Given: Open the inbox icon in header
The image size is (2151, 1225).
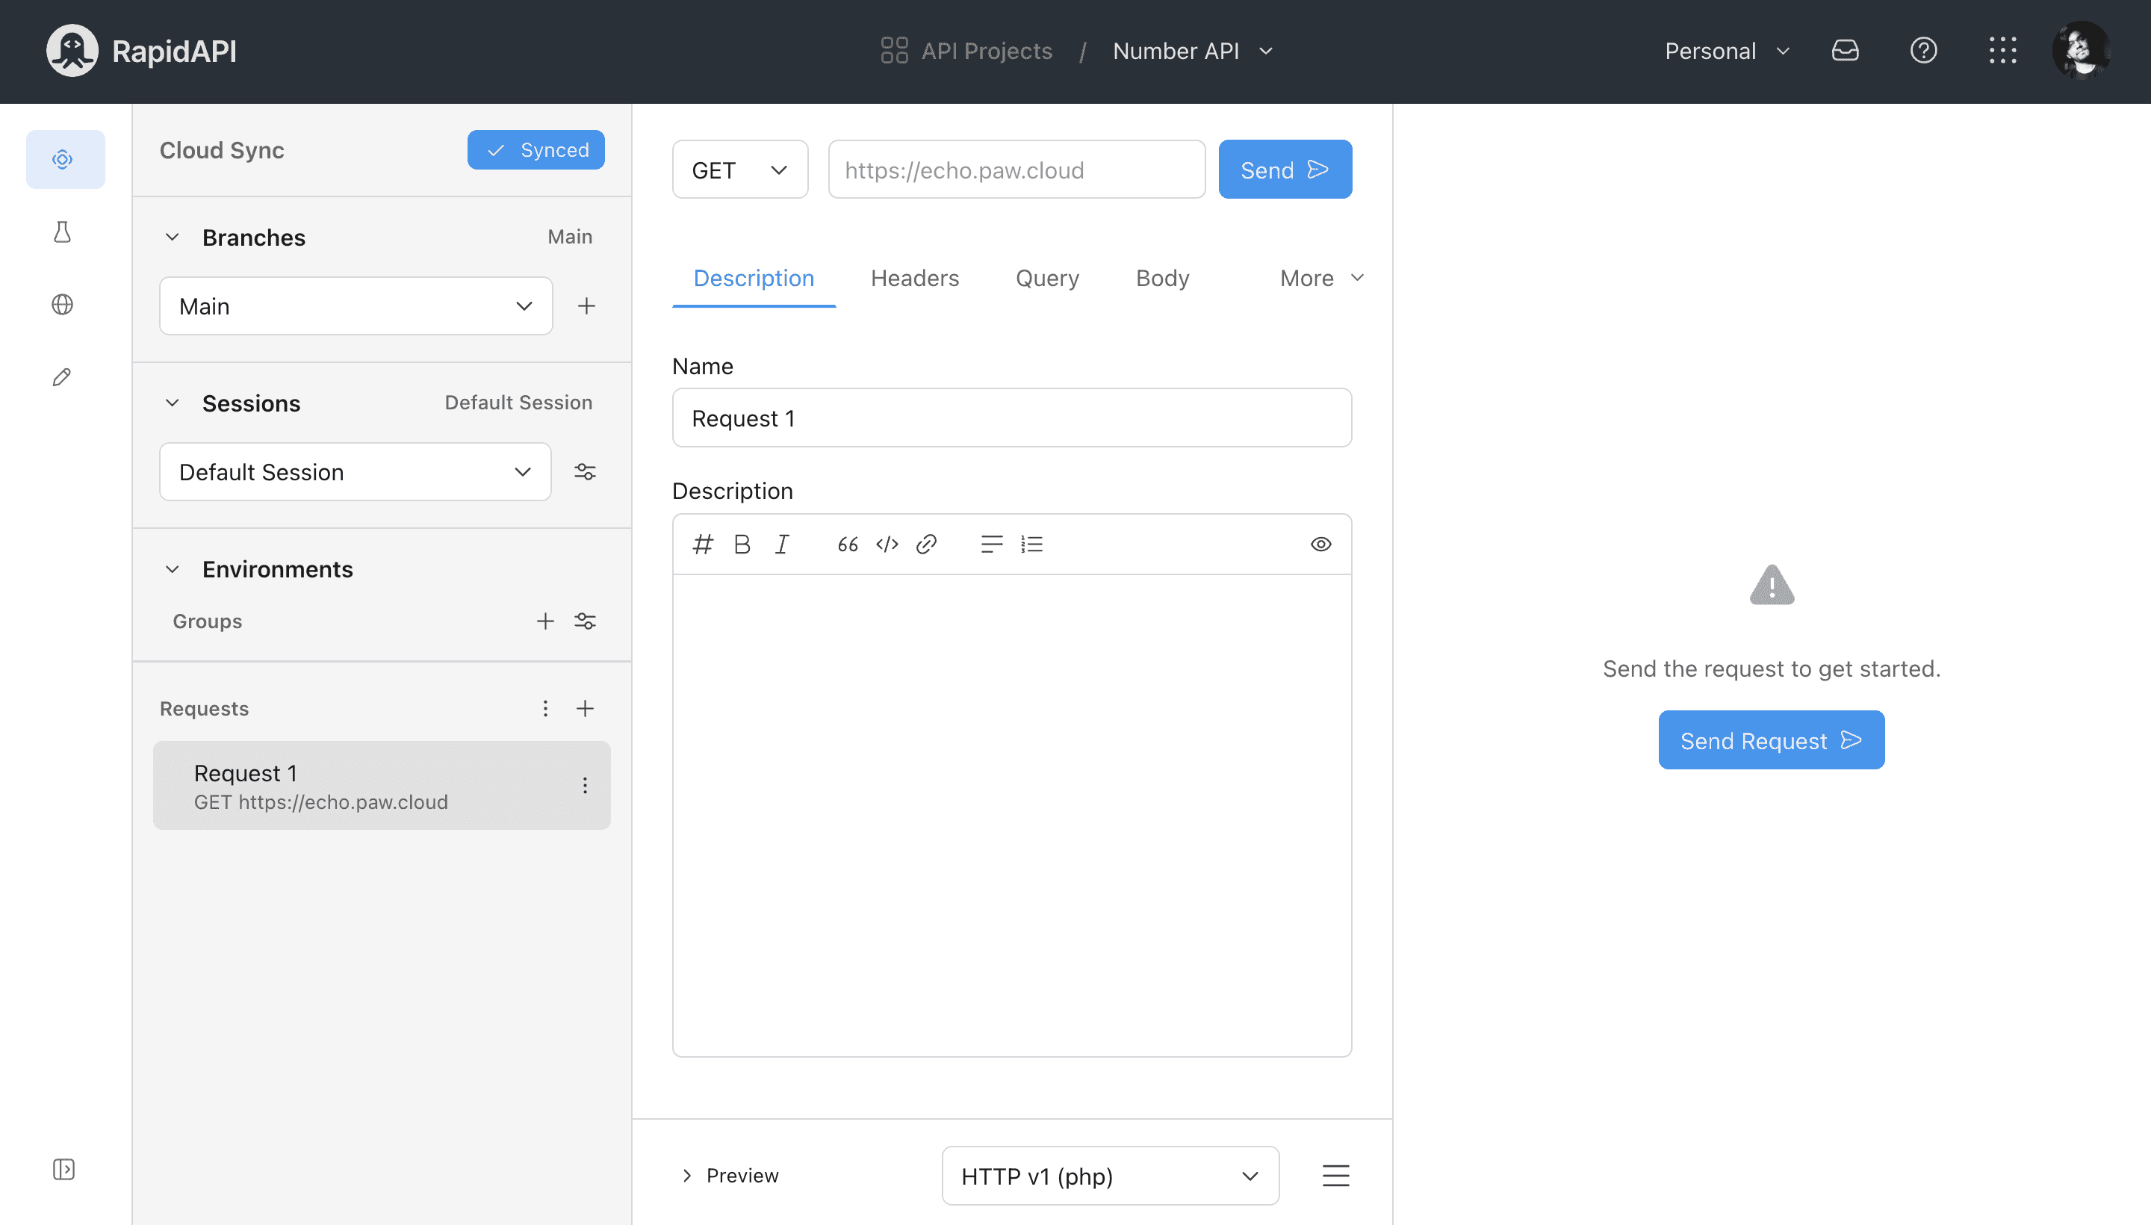Looking at the screenshot, I should pos(1845,51).
